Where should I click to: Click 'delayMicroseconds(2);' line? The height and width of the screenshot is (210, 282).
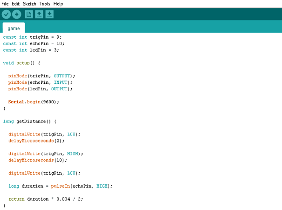(36, 141)
